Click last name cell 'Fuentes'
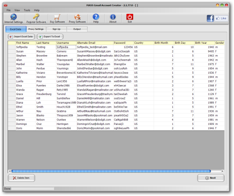The height and width of the screenshot is (196, 234). [x=46, y=85]
